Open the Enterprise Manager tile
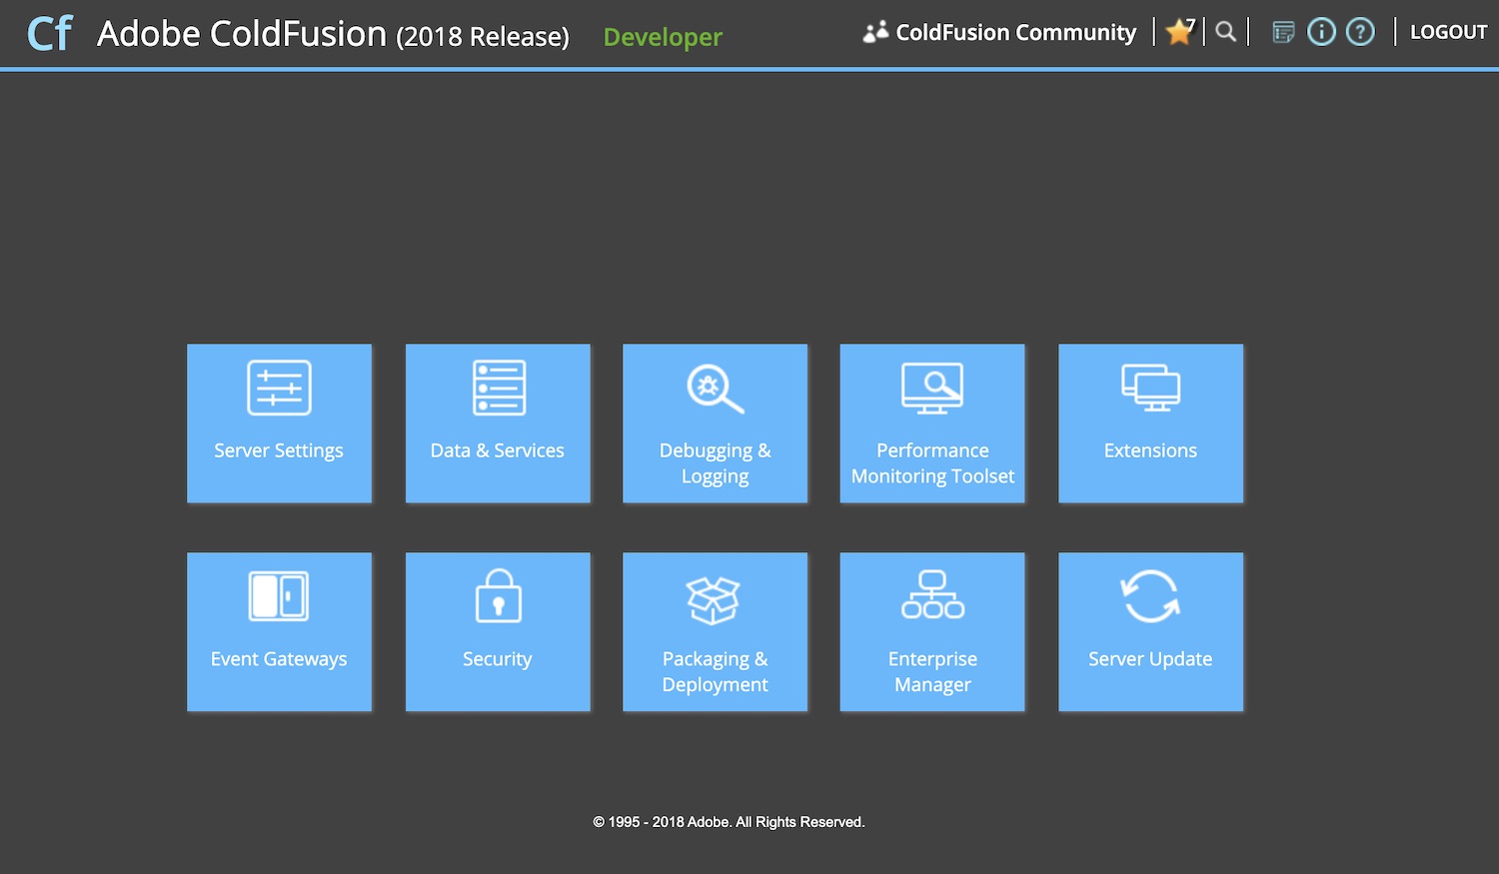The image size is (1499, 874). point(932,632)
